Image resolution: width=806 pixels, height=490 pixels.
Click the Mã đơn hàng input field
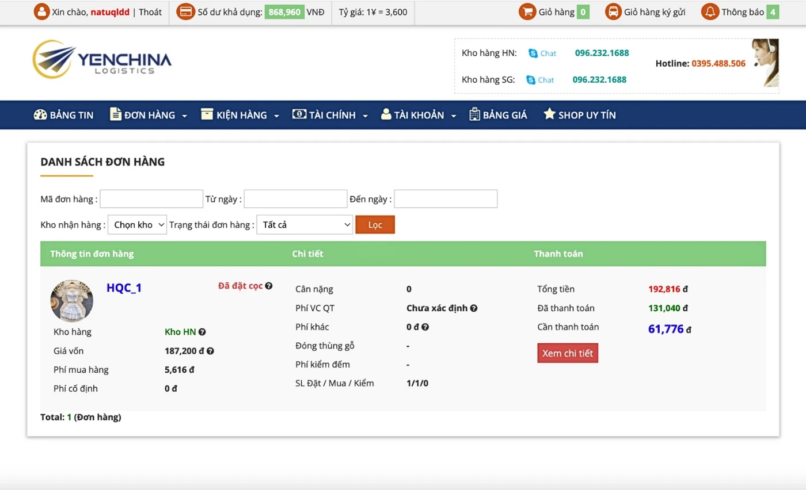[x=151, y=199]
